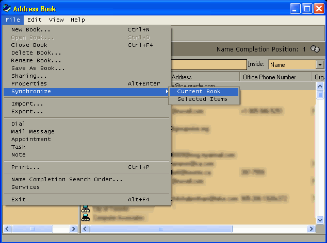Synchronize the Current Book
This screenshot has width=327, height=243.
204,92
